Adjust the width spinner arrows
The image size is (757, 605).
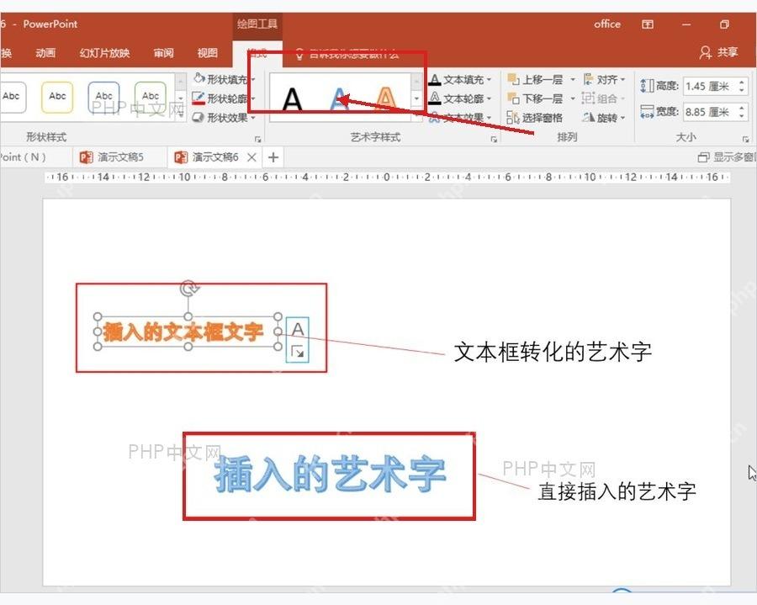click(742, 112)
